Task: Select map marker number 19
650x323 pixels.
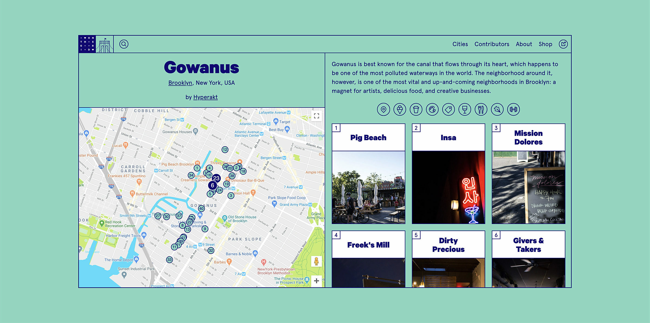Action: (x=226, y=184)
